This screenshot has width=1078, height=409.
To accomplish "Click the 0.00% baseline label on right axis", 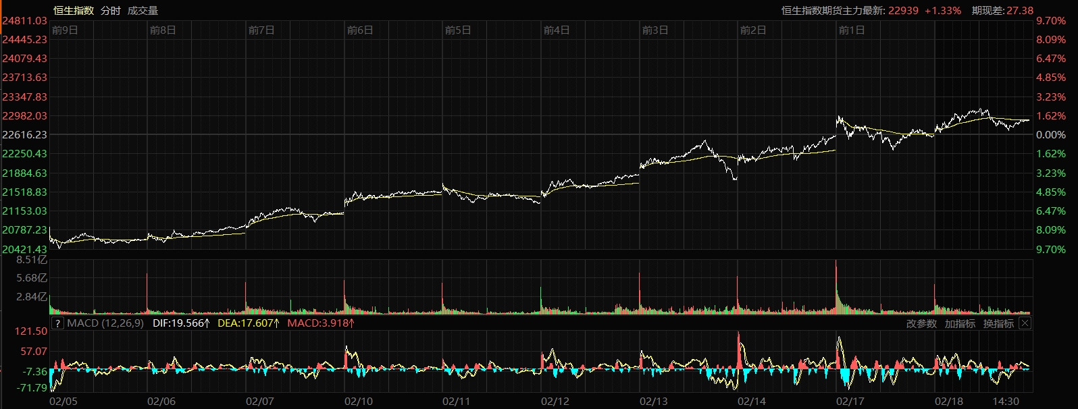I will click(x=1051, y=135).
